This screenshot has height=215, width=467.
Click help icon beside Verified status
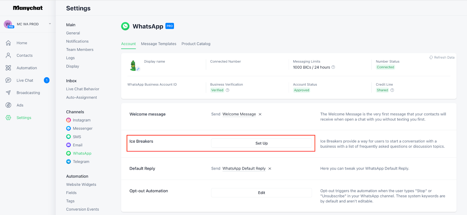[x=228, y=90]
